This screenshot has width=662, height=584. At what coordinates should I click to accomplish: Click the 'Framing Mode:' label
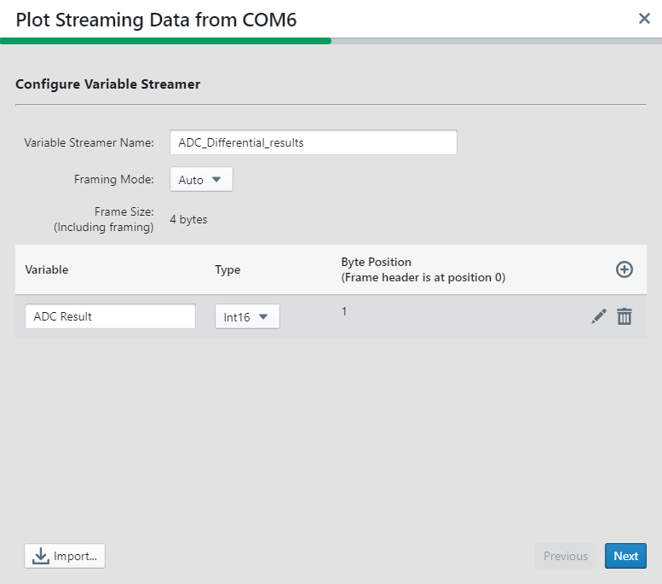pyautogui.click(x=114, y=179)
